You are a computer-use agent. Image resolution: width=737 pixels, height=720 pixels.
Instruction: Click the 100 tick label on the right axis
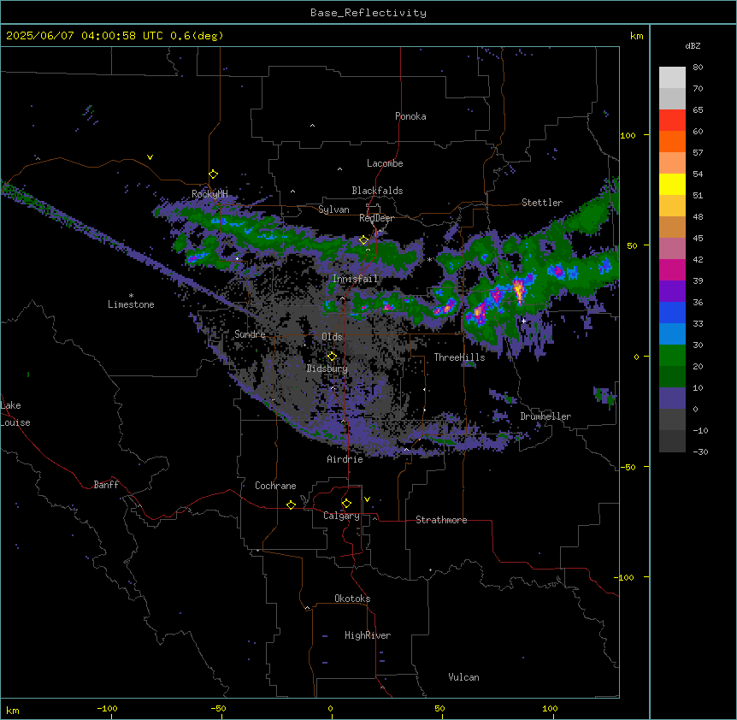tap(628, 135)
